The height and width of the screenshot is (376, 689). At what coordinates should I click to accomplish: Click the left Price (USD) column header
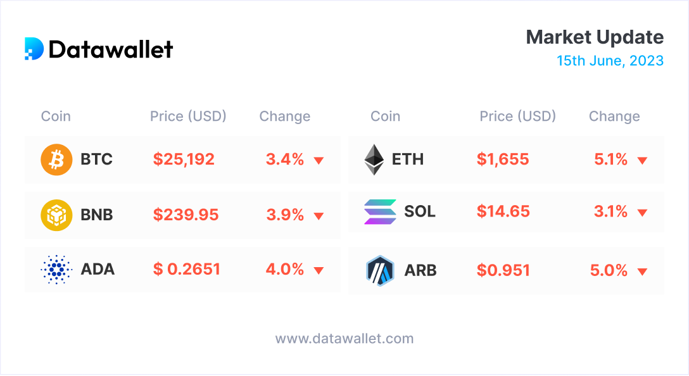pyautogui.click(x=188, y=116)
